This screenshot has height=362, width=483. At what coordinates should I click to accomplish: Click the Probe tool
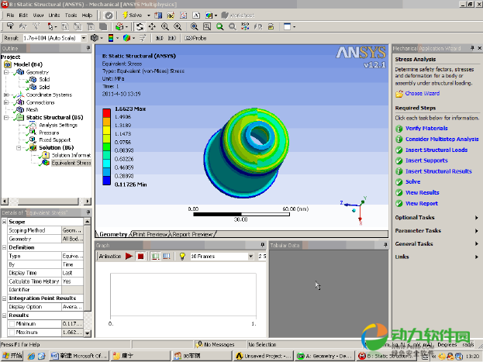(195, 38)
